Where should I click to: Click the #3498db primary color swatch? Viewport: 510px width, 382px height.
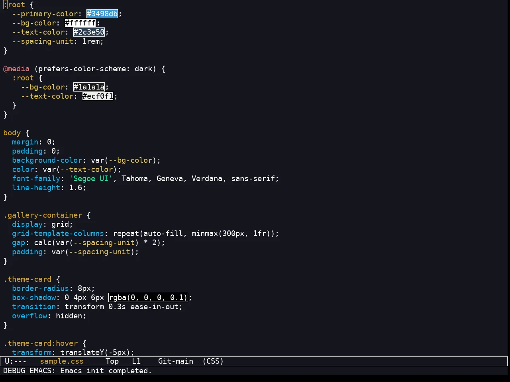(x=102, y=14)
